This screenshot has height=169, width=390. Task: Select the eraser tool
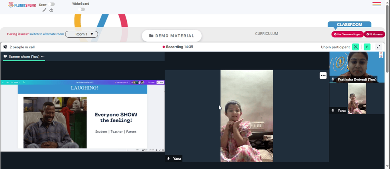(51, 10)
